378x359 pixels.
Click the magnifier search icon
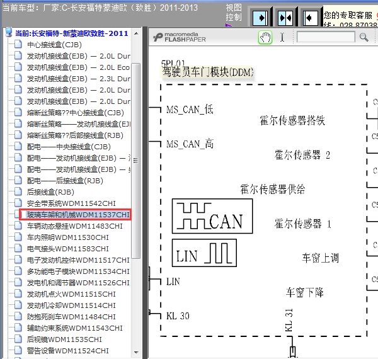[x=364, y=38]
